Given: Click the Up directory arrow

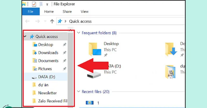Looking at the screenshot, I should click(x=52, y=21).
